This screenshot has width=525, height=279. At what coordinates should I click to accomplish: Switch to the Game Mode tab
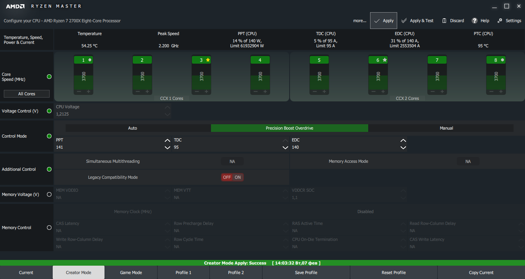(x=131, y=273)
